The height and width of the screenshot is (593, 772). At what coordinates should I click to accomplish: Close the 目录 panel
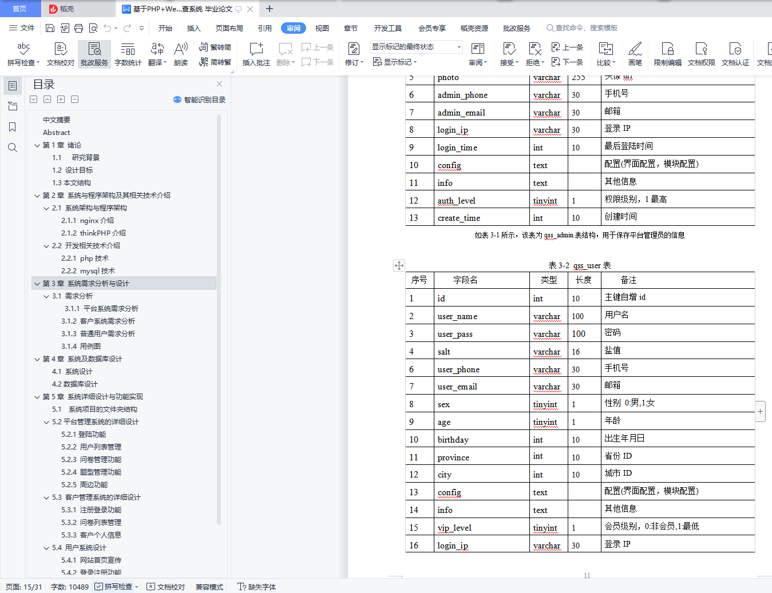point(219,84)
